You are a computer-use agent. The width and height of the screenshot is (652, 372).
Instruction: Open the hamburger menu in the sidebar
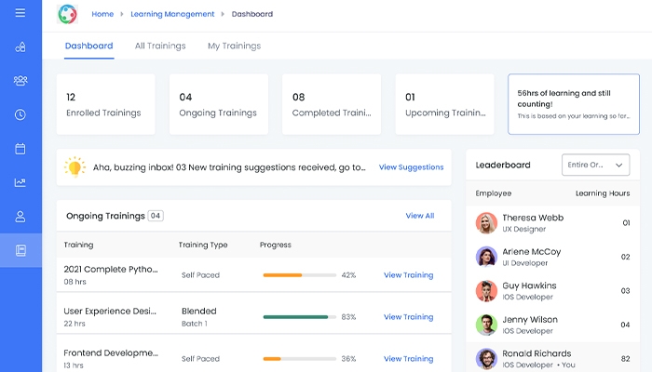click(x=20, y=13)
